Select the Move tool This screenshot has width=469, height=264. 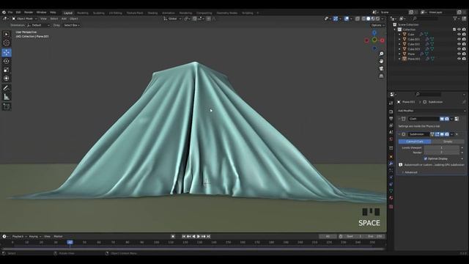coord(7,53)
